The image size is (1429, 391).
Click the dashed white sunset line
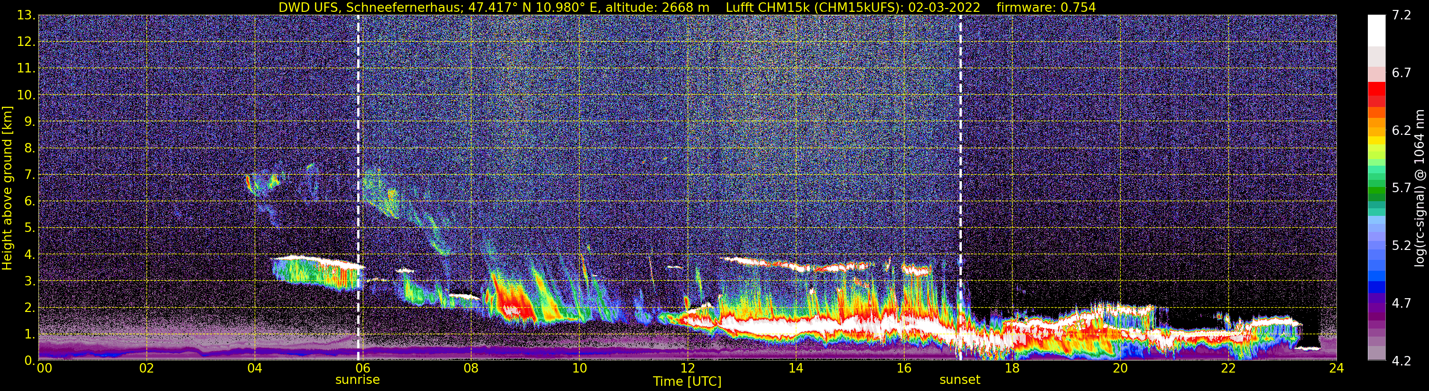[x=960, y=187]
